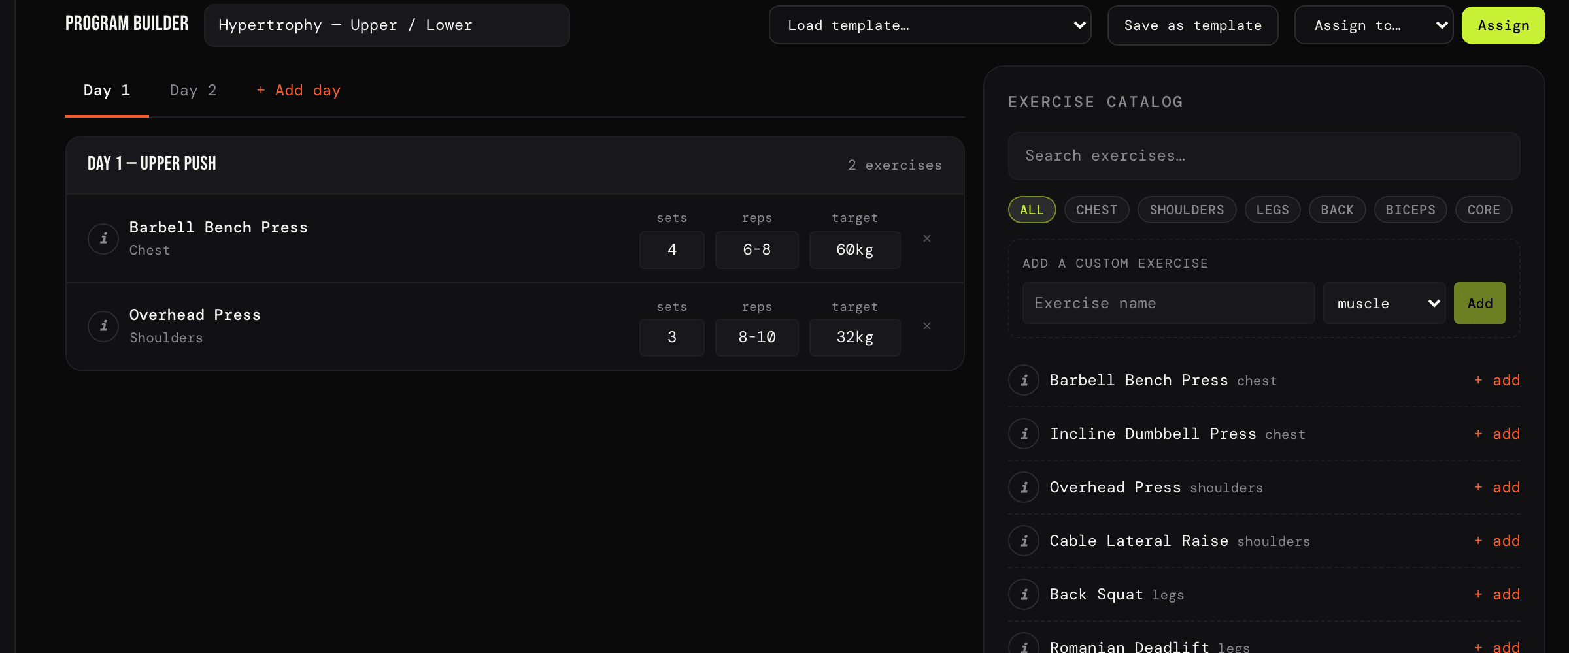Filter catalog by BICEPS
The height and width of the screenshot is (653, 1569).
[x=1411, y=210]
